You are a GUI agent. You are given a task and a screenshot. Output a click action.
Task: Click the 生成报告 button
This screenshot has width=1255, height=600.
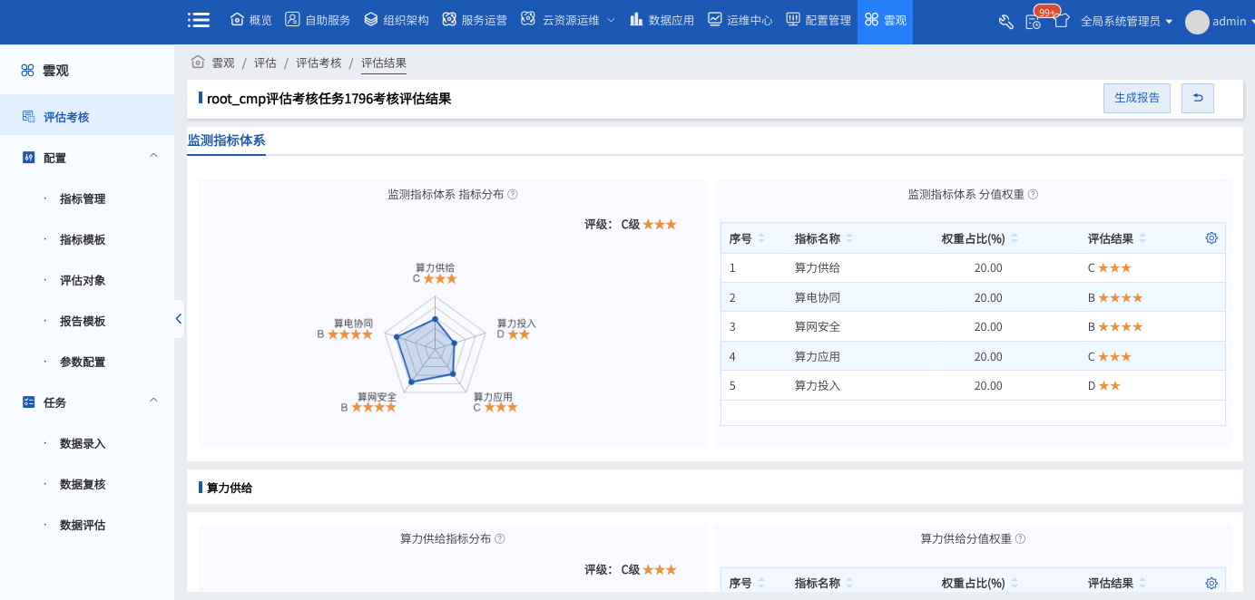click(1136, 98)
